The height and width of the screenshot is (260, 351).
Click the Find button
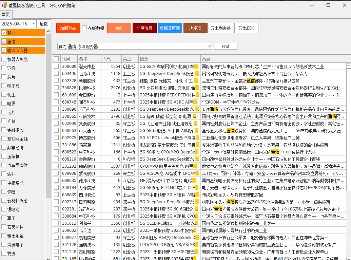coord(225,46)
